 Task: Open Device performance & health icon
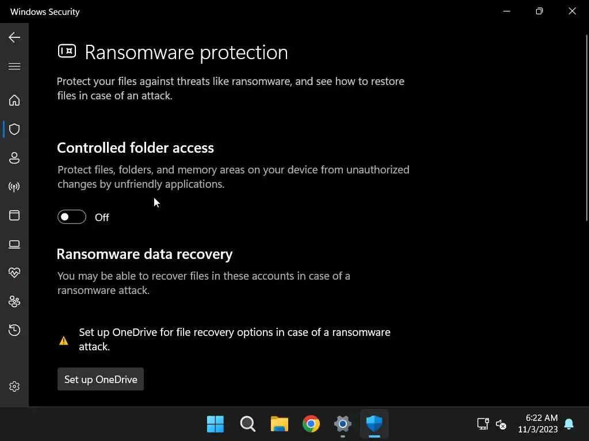point(14,273)
